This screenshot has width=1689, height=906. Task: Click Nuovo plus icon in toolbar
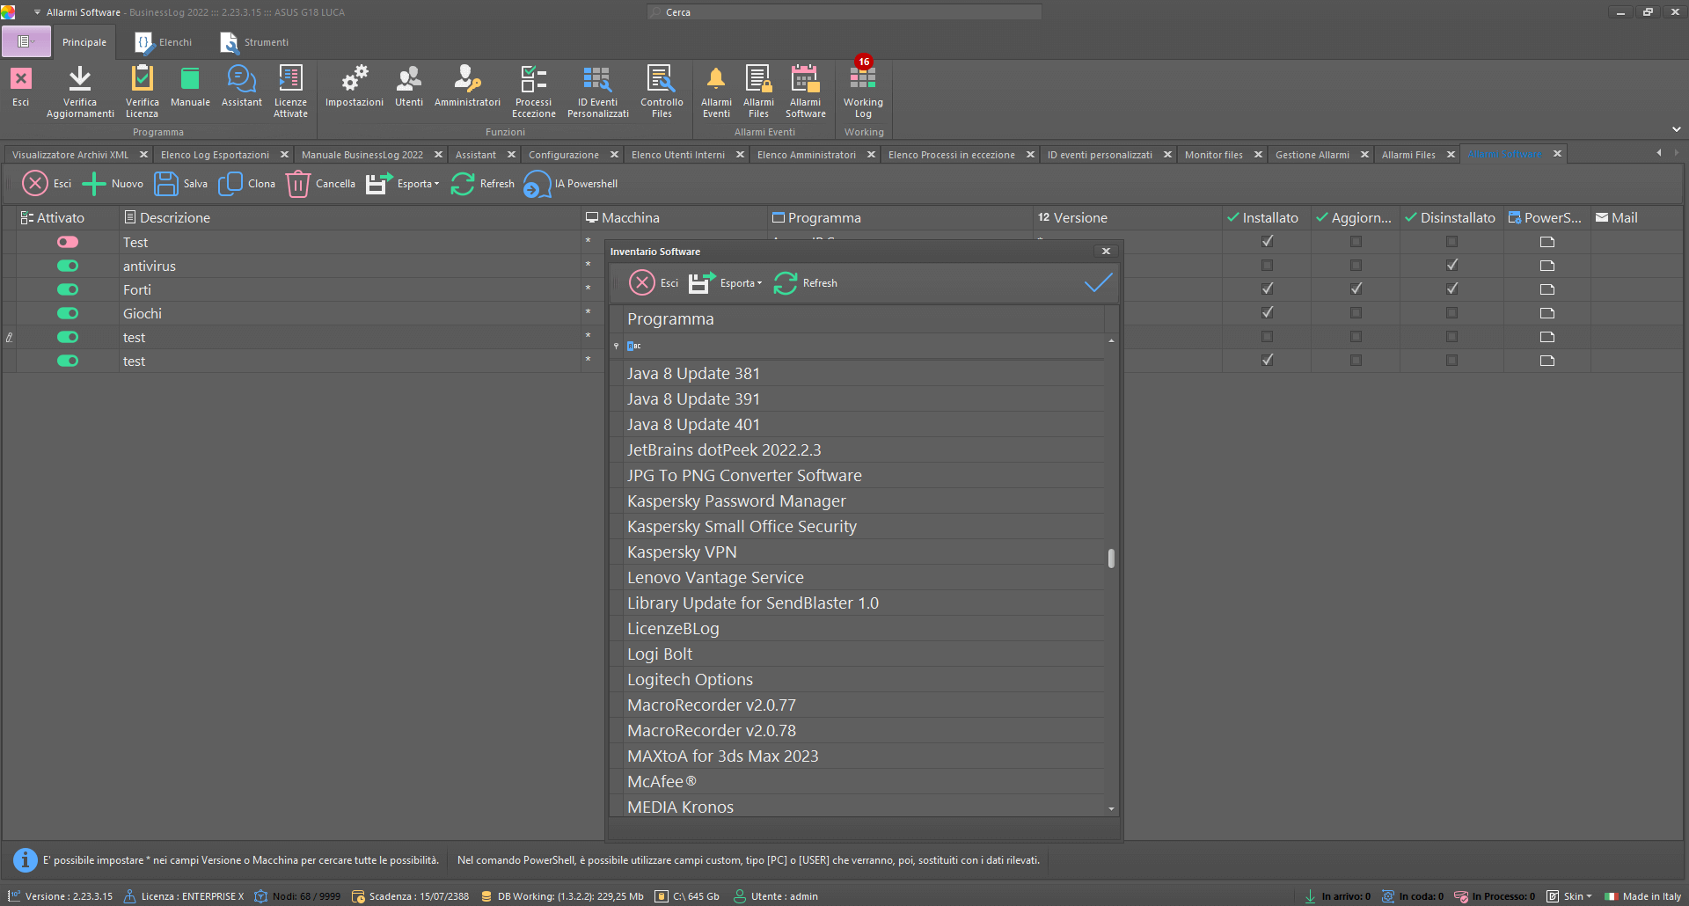pos(94,184)
